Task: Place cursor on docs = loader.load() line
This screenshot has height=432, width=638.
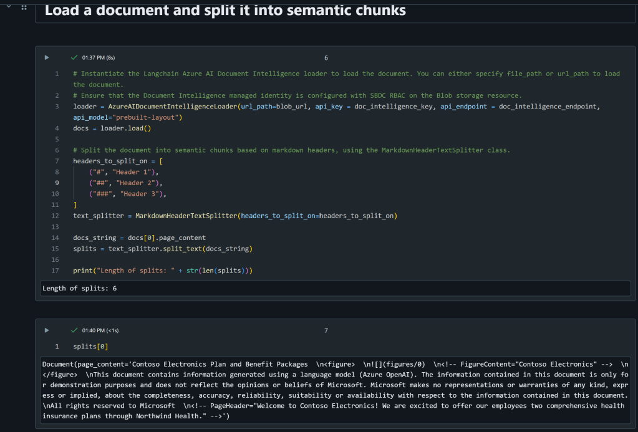Action: [x=112, y=128]
